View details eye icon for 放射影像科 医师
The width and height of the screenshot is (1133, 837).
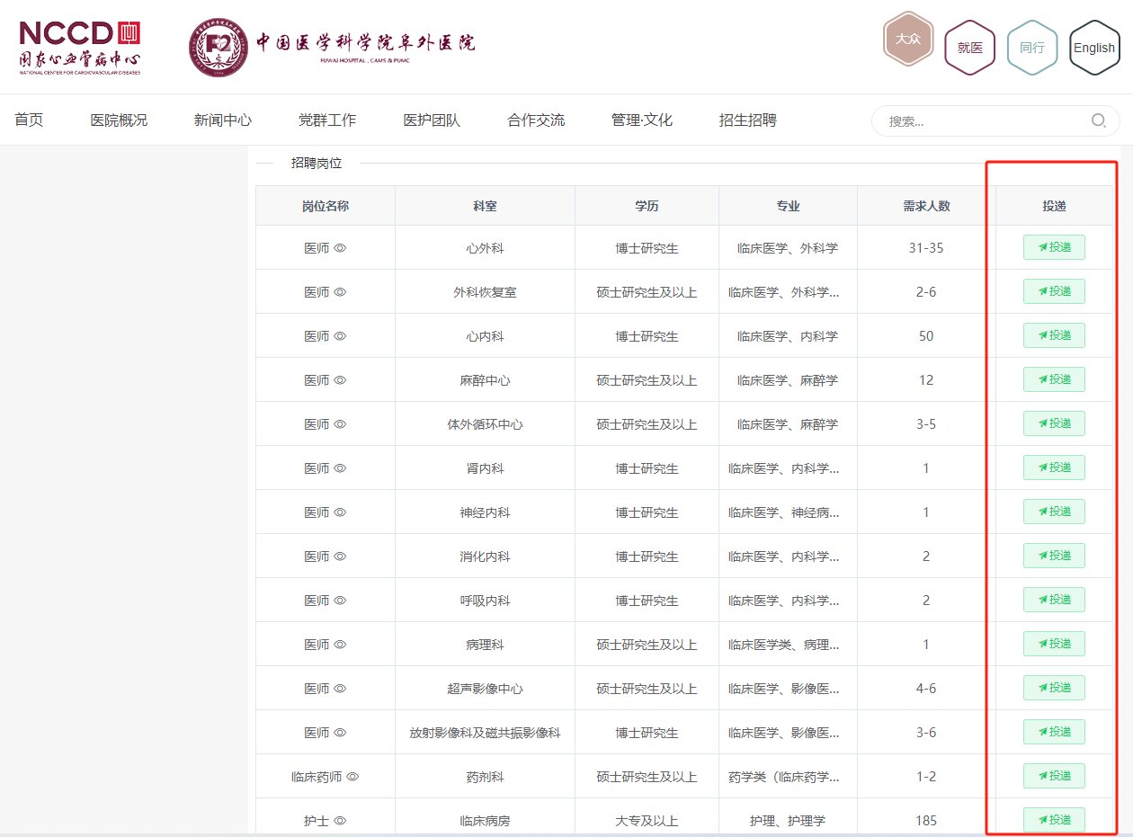pyautogui.click(x=340, y=733)
